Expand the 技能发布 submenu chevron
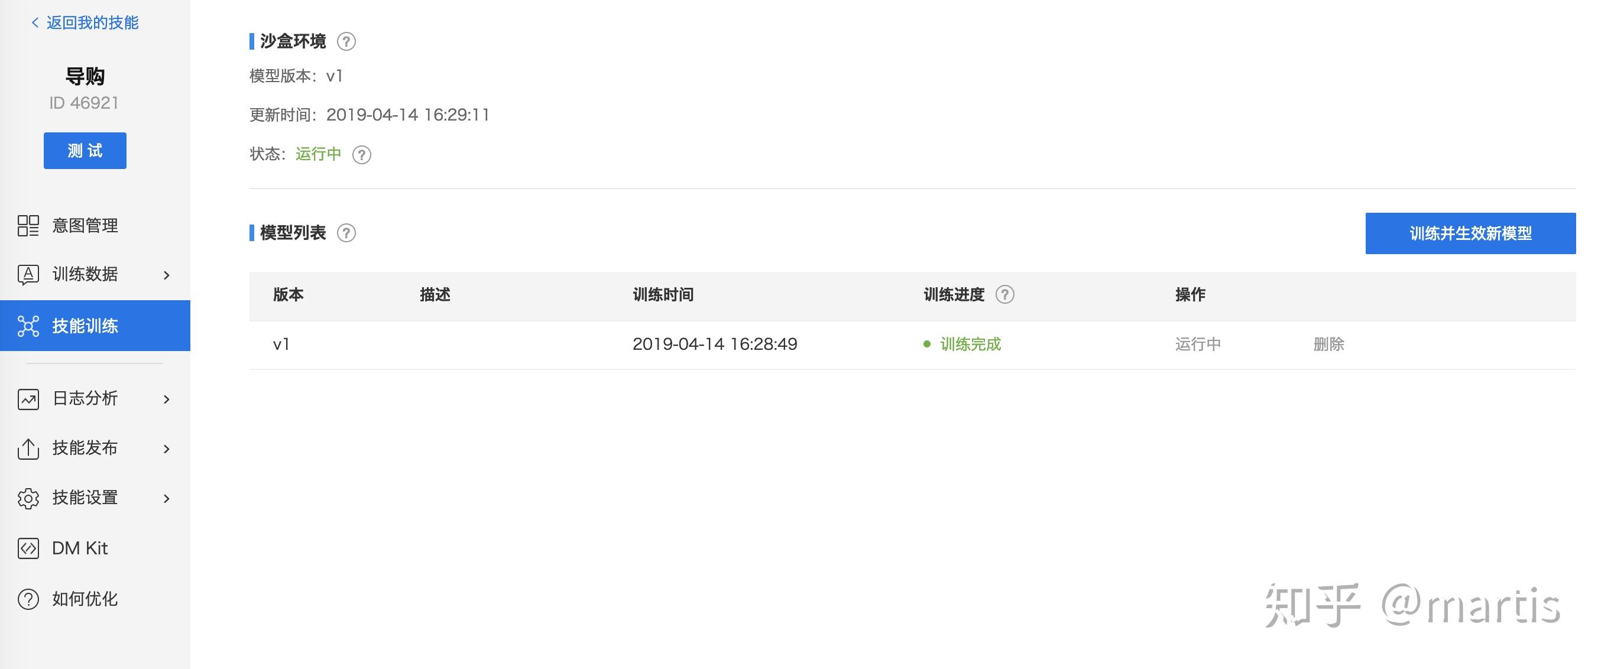The image size is (1601, 669). 167,449
